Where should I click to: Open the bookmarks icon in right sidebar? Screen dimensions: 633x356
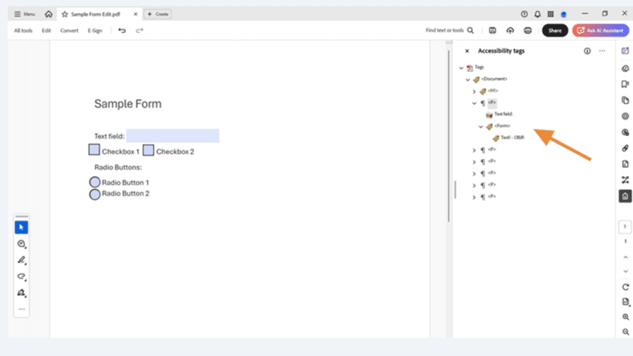pos(625,84)
